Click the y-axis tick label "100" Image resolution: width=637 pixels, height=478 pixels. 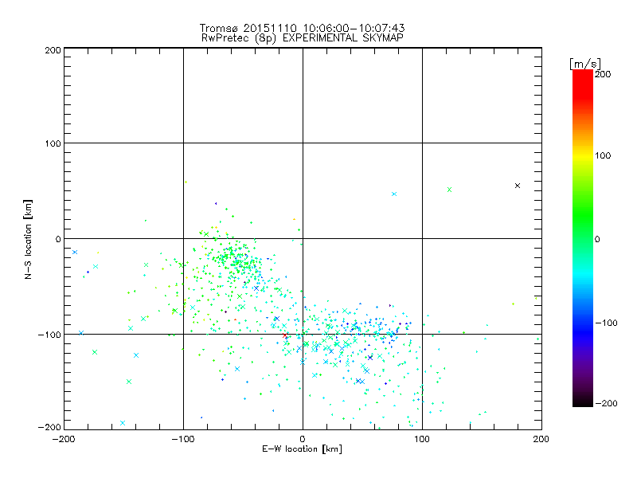coord(53,143)
